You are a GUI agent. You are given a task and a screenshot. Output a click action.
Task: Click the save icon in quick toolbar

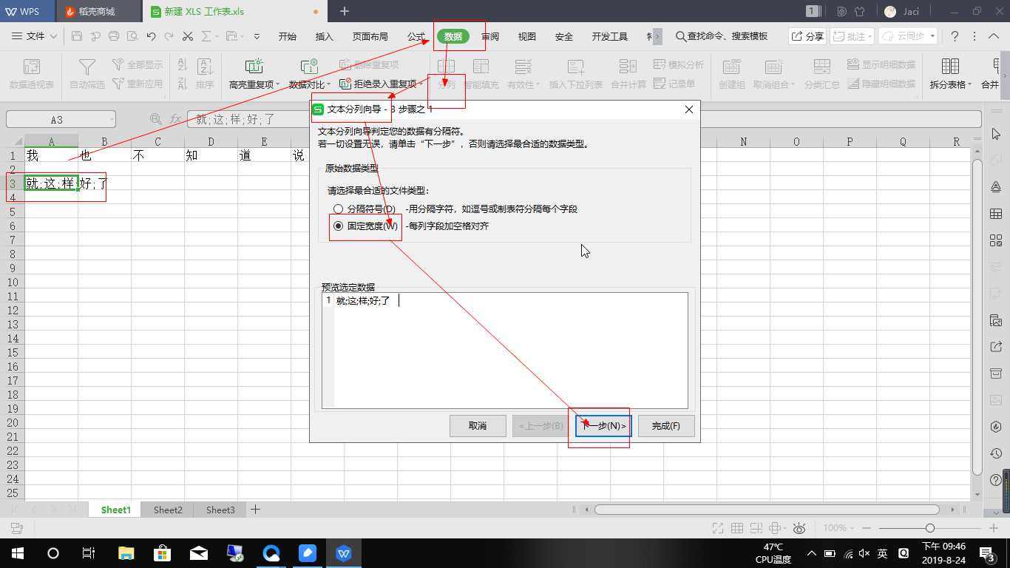(x=78, y=36)
